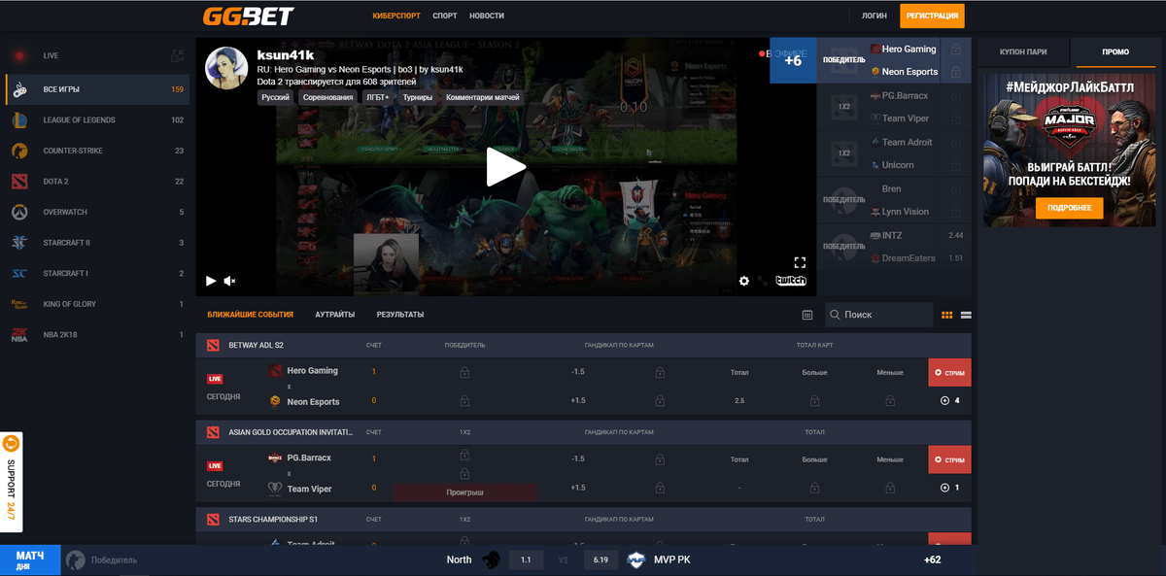Select the LIVE sidebar icon
Viewport: 1166px width, 576px height.
point(18,55)
